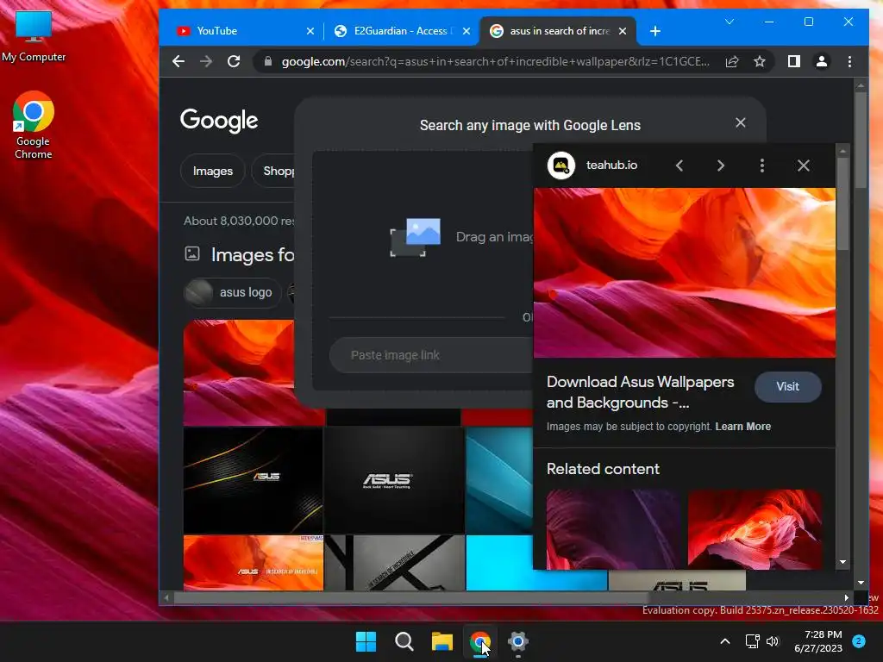Select the Images filter chip
883x662 pixels.
(x=213, y=171)
